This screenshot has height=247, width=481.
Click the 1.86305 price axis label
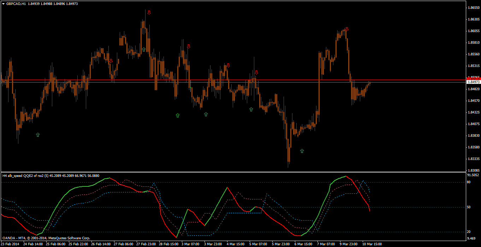(x=473, y=19)
